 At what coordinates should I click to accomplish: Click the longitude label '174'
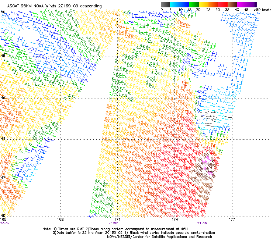[x=174, y=220]
